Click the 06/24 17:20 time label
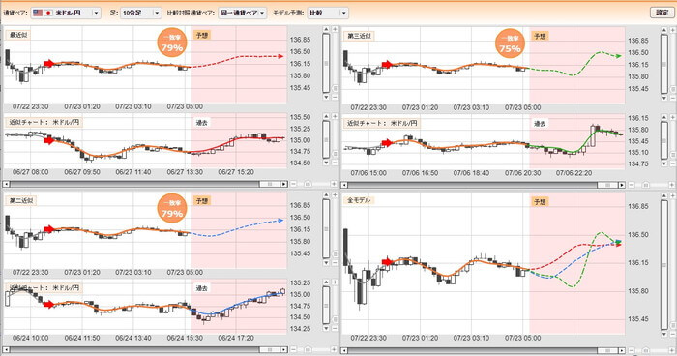Image resolution: width=677 pixels, height=356 pixels. 236,338
